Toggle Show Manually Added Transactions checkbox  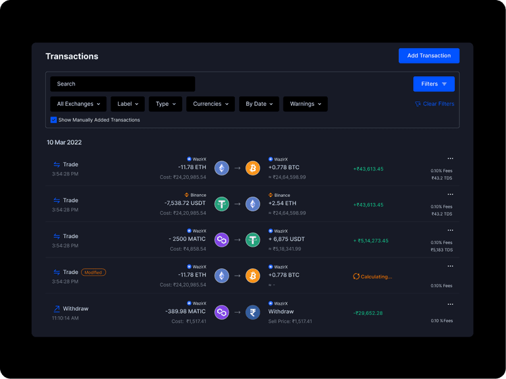(54, 120)
